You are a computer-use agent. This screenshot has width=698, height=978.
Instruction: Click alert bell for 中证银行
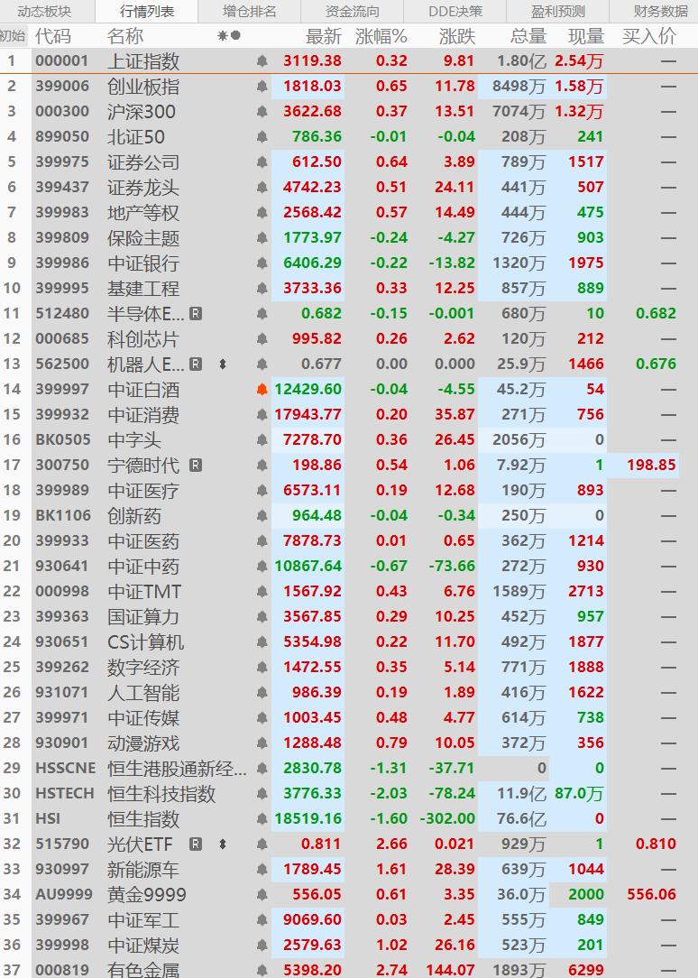tap(262, 263)
